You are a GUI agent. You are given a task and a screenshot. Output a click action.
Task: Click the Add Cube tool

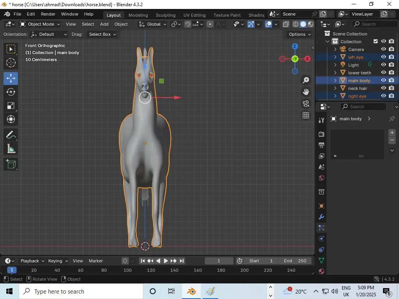11,164
